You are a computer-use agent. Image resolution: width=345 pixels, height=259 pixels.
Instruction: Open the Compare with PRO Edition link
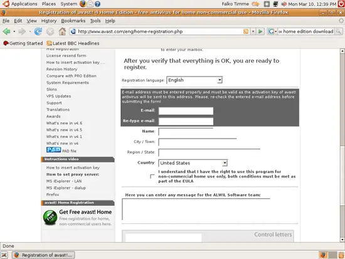tap(71, 76)
